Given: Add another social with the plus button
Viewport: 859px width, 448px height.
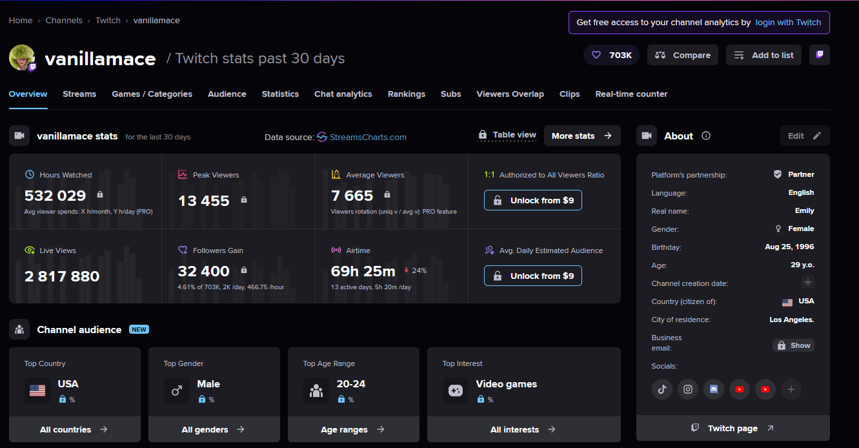Looking at the screenshot, I should tap(791, 389).
